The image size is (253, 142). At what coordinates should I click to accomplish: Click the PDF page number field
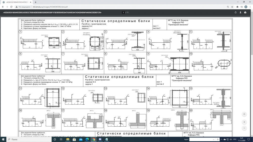click(x=123, y=12)
